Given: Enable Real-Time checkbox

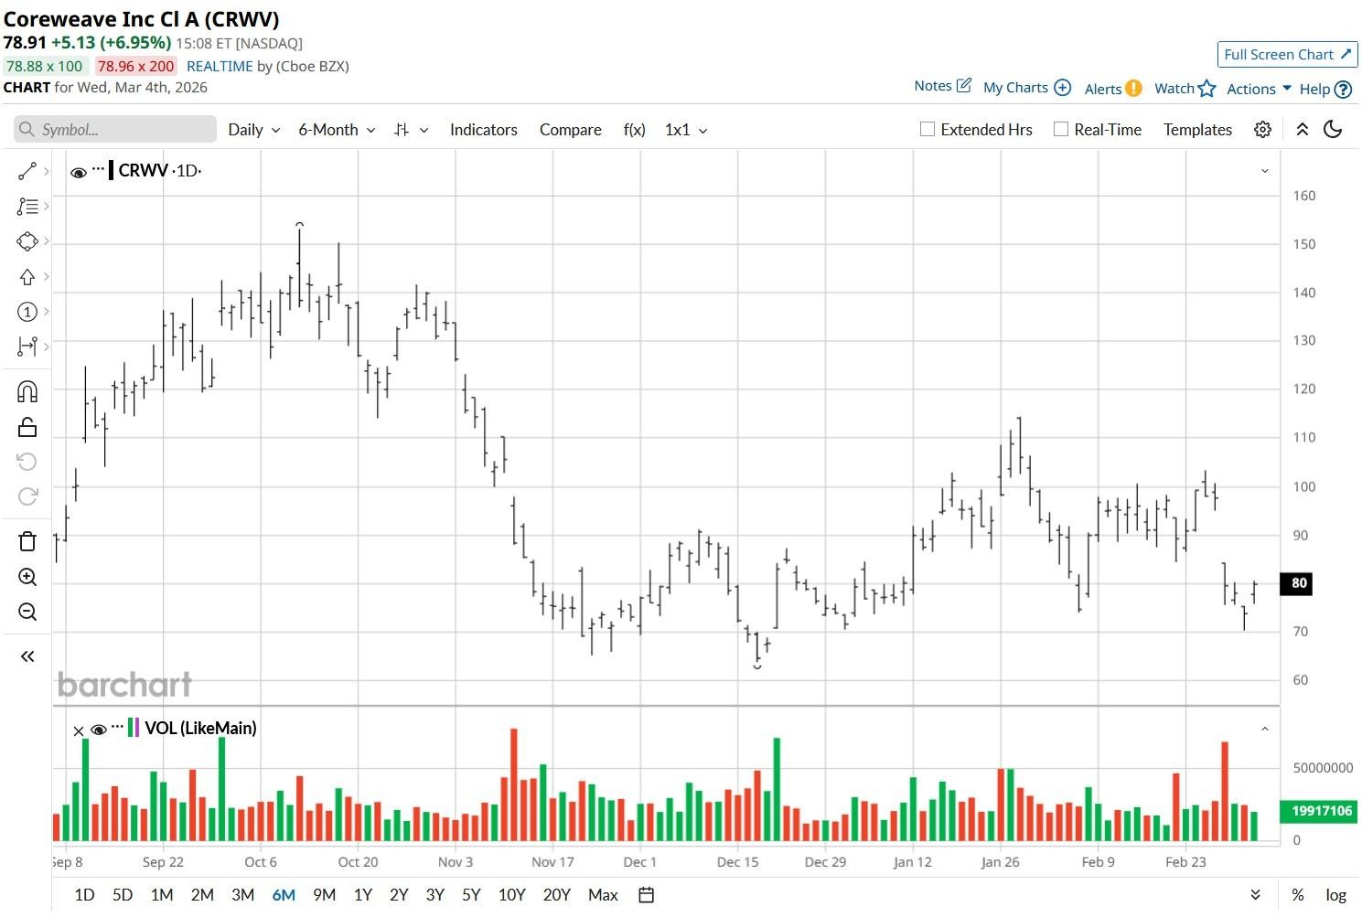Looking at the screenshot, I should click(1061, 130).
